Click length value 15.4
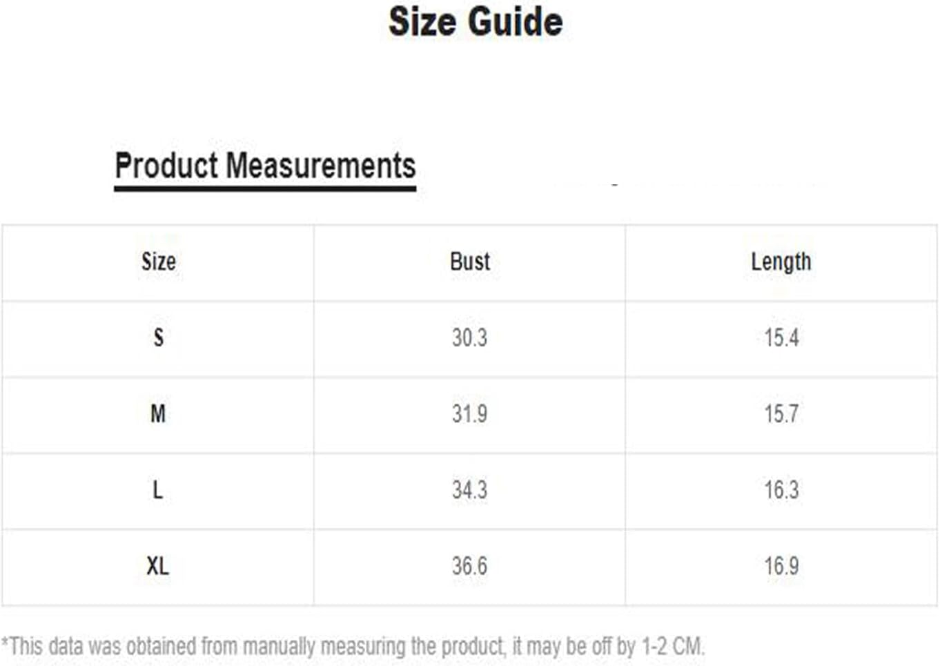Image resolution: width=940 pixels, height=666 pixels. click(781, 337)
